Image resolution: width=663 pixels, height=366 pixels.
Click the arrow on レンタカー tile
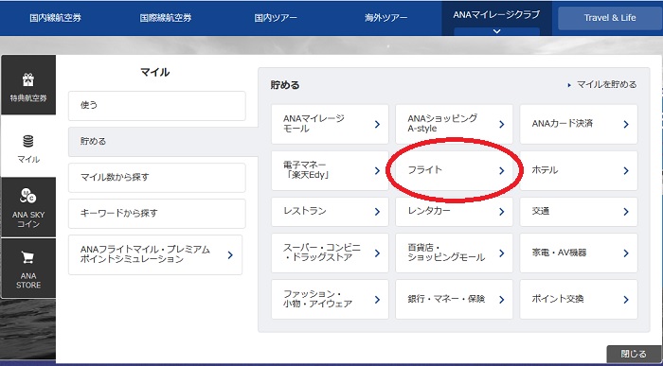coord(501,212)
